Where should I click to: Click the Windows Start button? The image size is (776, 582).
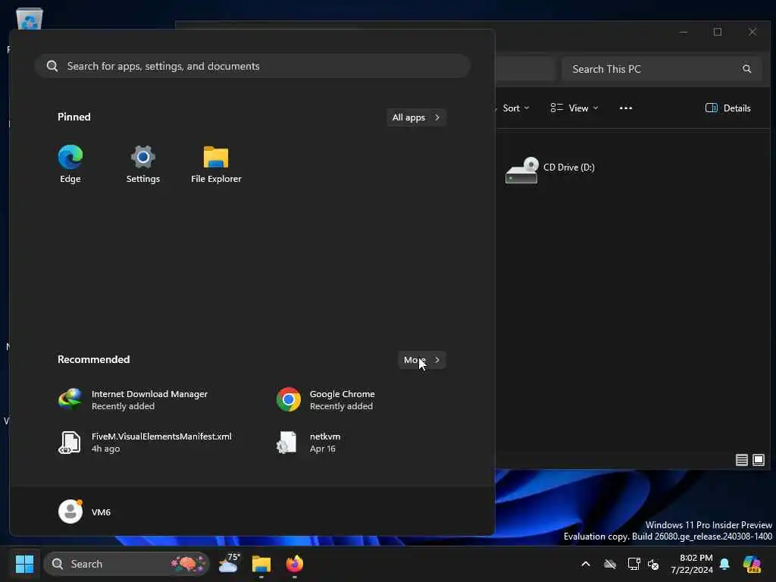[x=24, y=564]
